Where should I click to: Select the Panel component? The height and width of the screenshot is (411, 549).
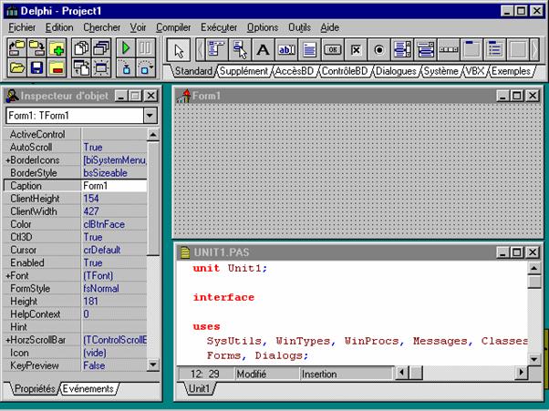pyautogui.click(x=518, y=50)
